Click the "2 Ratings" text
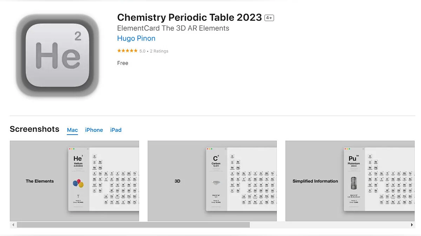421x236 pixels. 159,51
